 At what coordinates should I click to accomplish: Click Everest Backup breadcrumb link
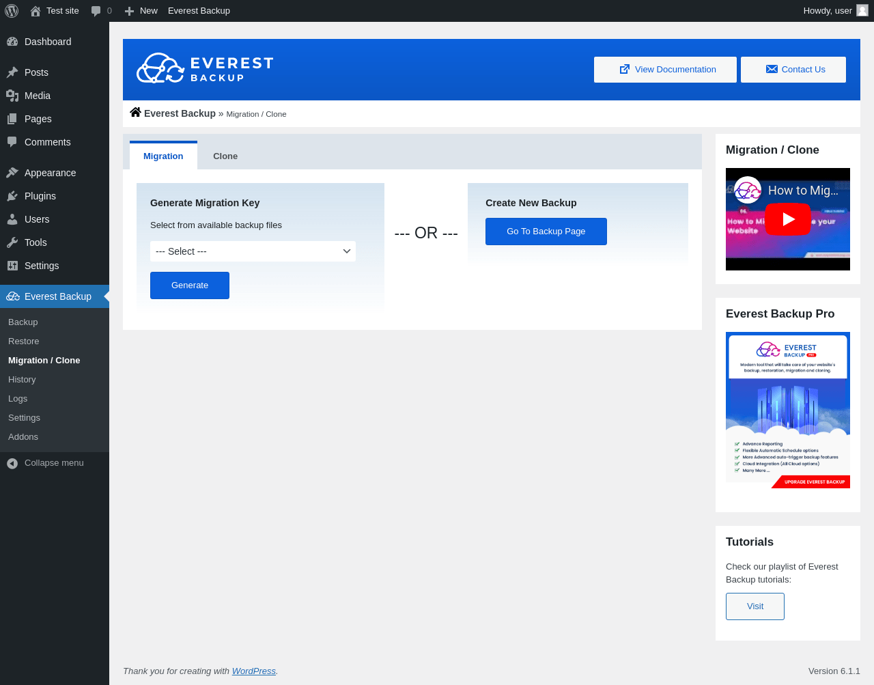click(x=180, y=113)
